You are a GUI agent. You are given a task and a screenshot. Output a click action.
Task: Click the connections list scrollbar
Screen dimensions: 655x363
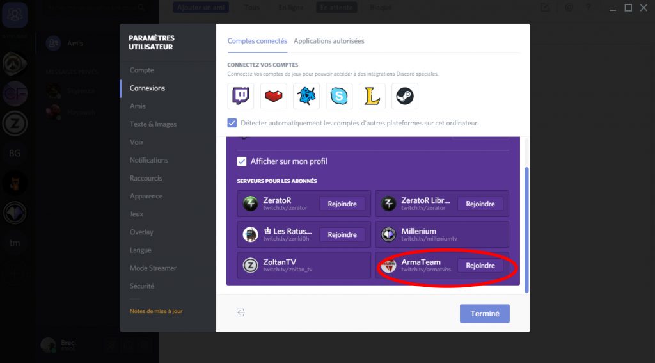526,230
